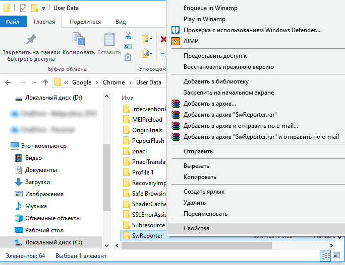Click horizontal scrollbar left arrow in file list
Screen dimensions: 345x265
click(x=117, y=246)
